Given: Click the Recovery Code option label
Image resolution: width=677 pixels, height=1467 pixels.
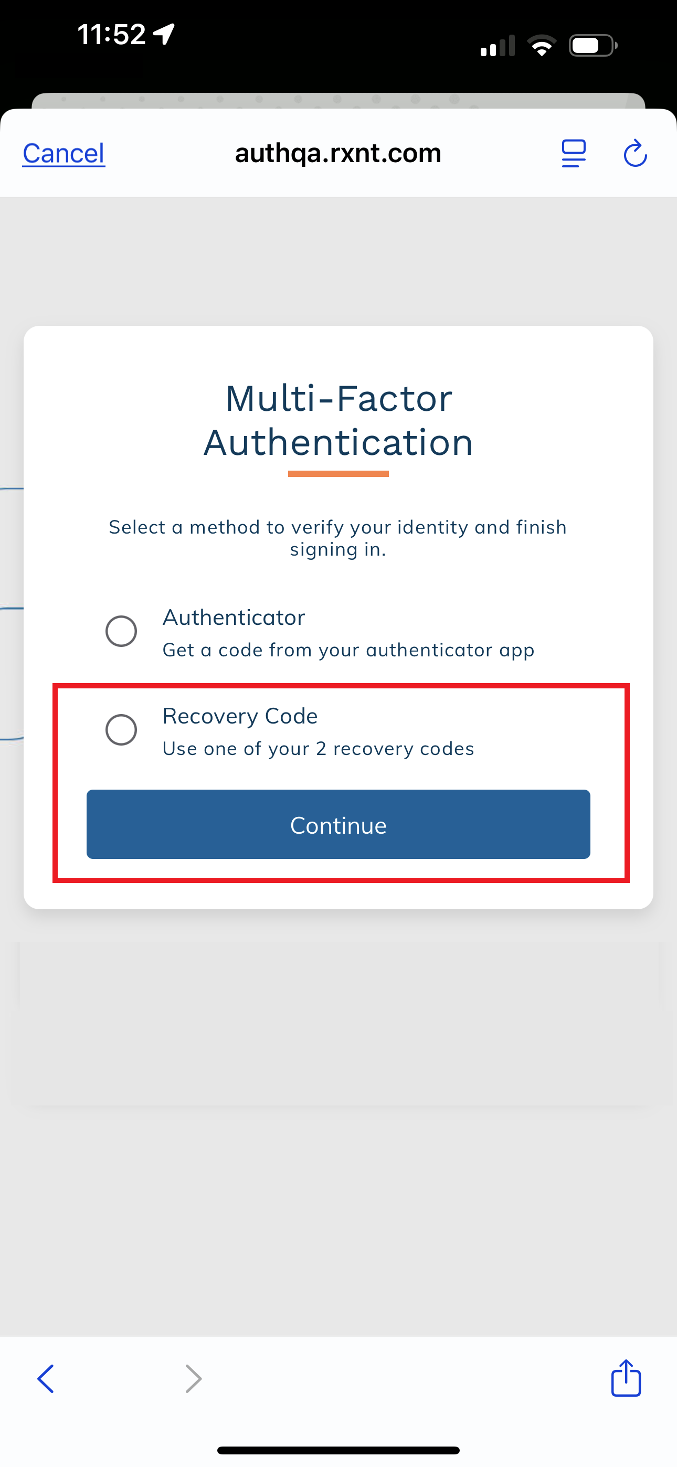Looking at the screenshot, I should tap(240, 716).
